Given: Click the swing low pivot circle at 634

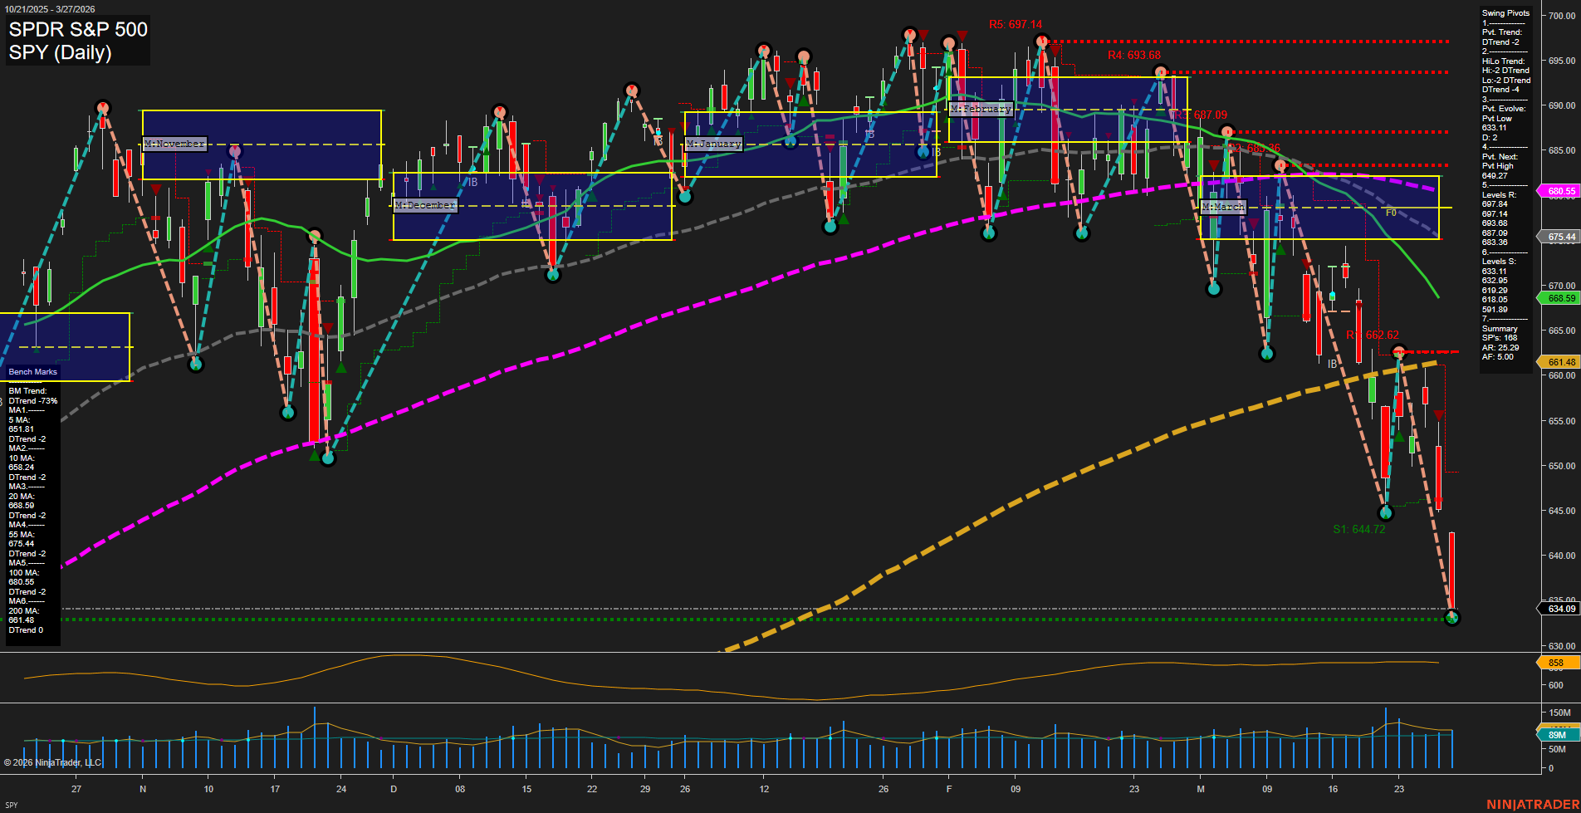Looking at the screenshot, I should [x=1451, y=617].
